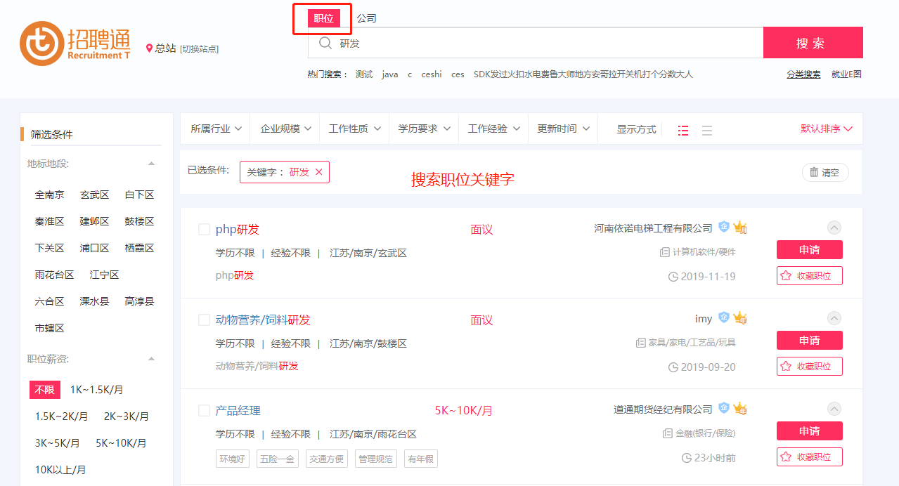Viewport: 899px width, 486px height.
Task: Remove the 研发 keyword filter with X
Action: 319,172
